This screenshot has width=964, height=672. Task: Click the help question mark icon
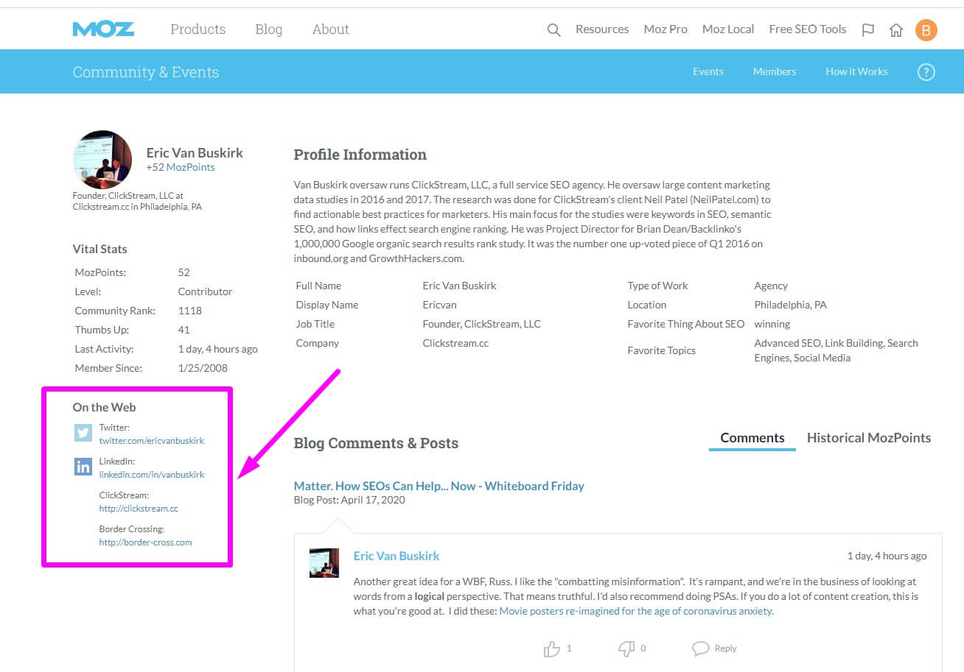click(926, 72)
